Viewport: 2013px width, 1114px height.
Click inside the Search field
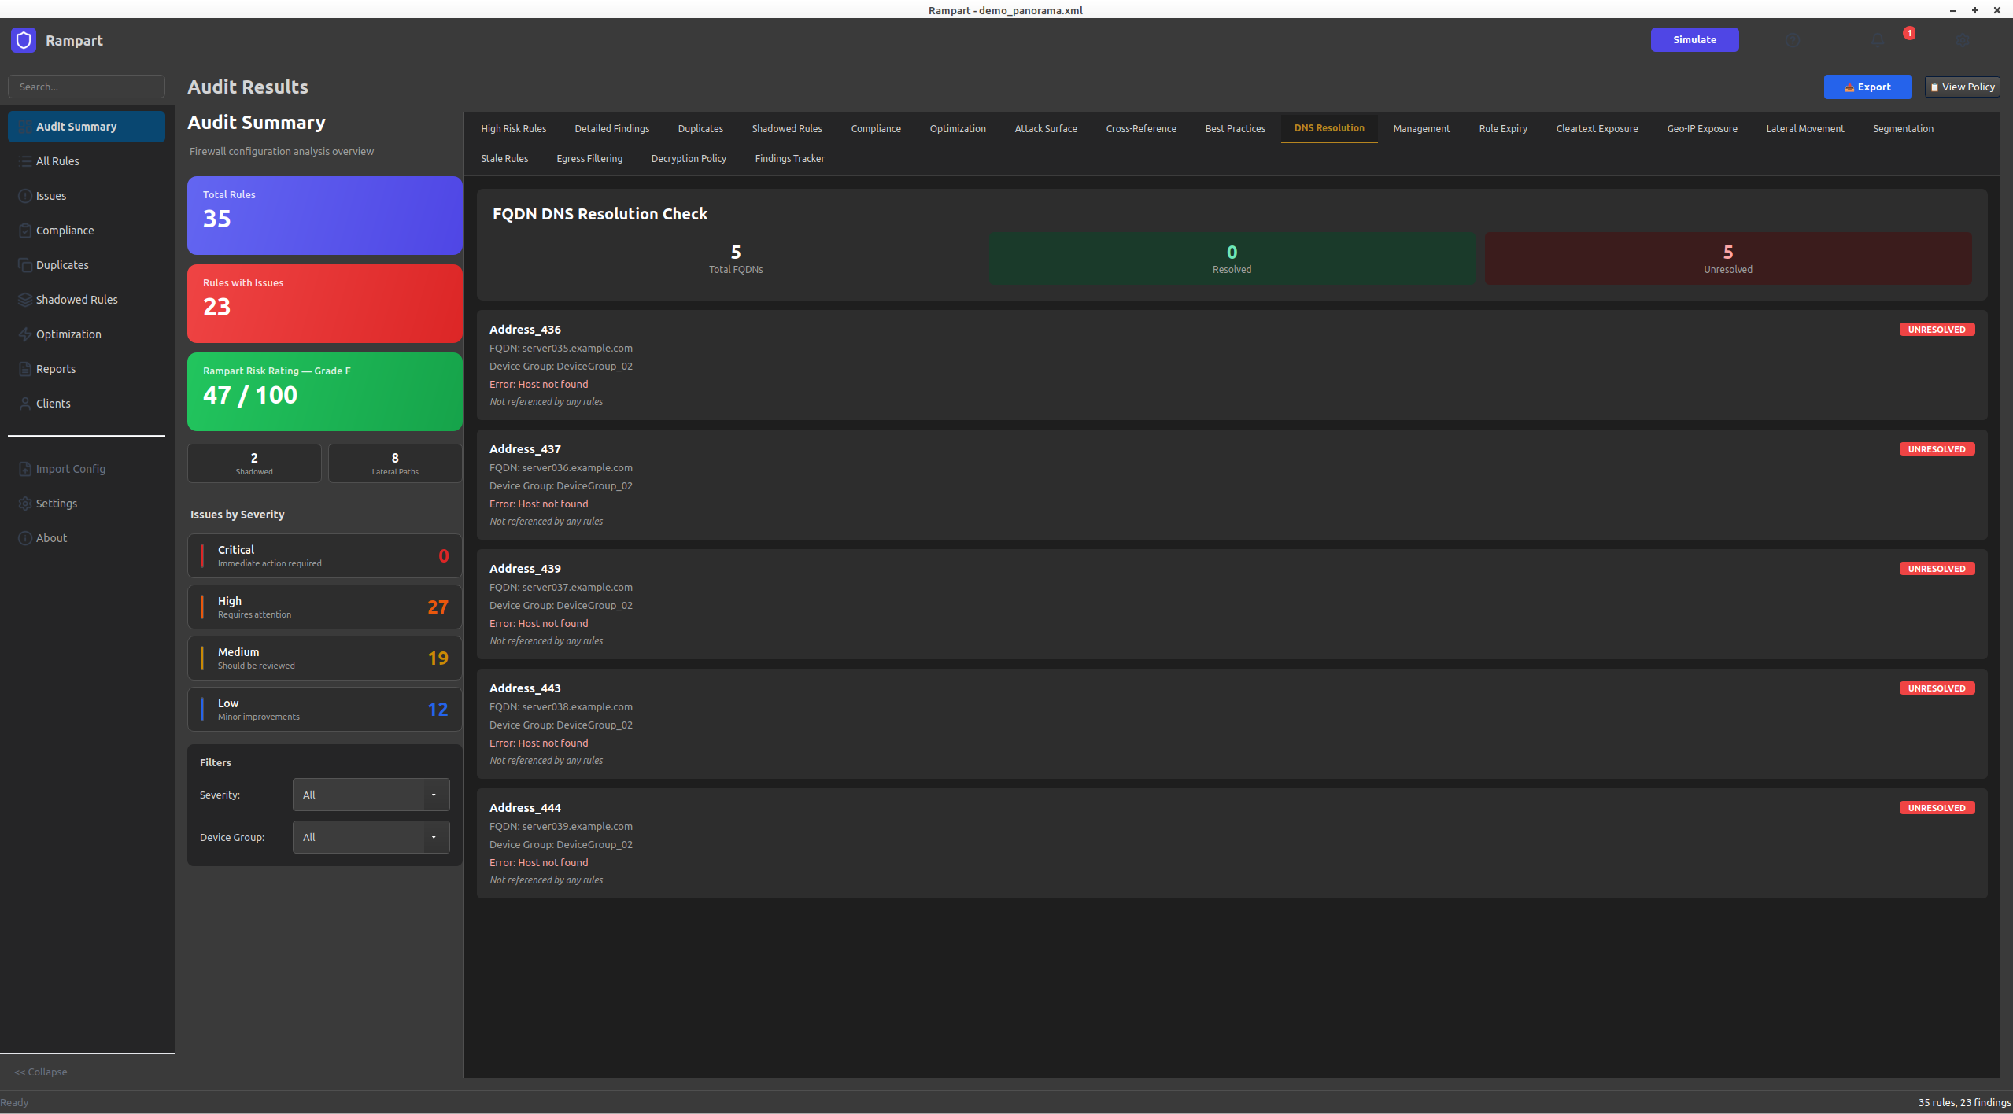pos(87,87)
